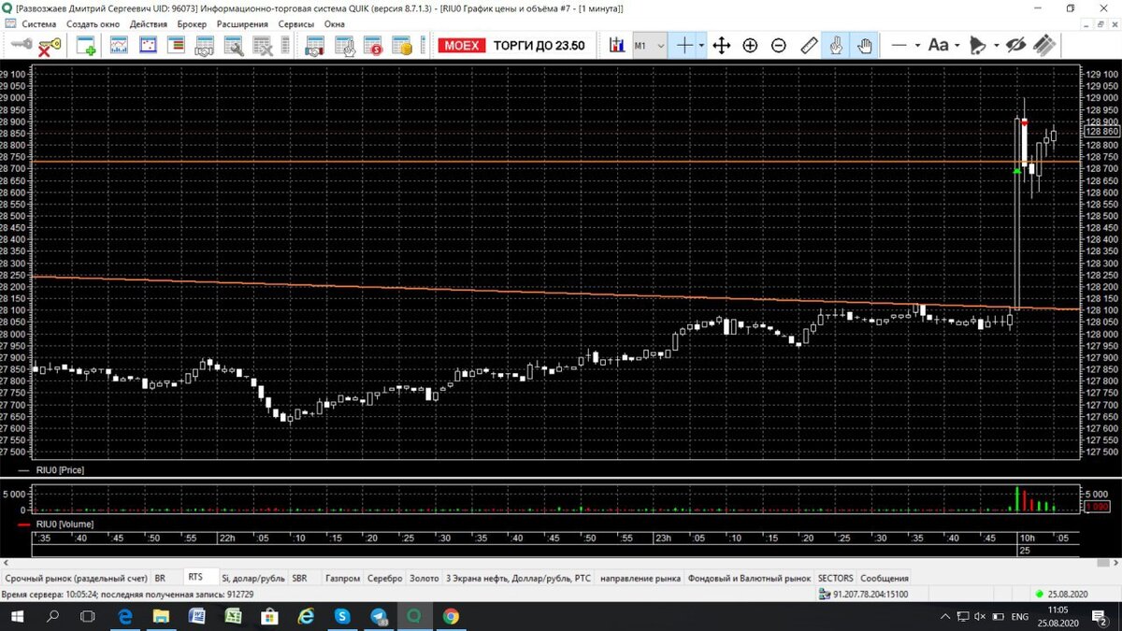Open Skype from the taskbar
Viewport: 1122px width, 631px height.
[342, 617]
